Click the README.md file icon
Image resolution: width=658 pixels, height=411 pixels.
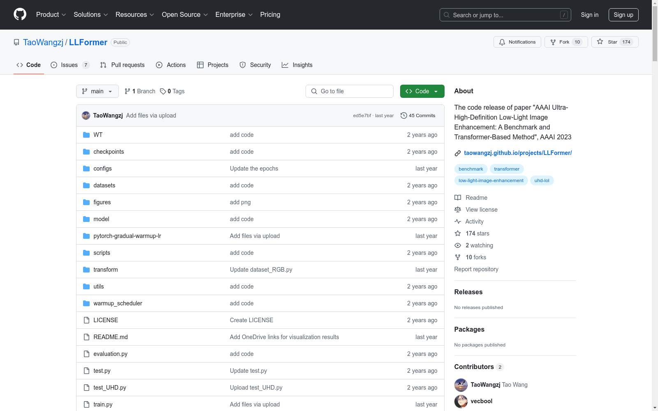tap(86, 337)
